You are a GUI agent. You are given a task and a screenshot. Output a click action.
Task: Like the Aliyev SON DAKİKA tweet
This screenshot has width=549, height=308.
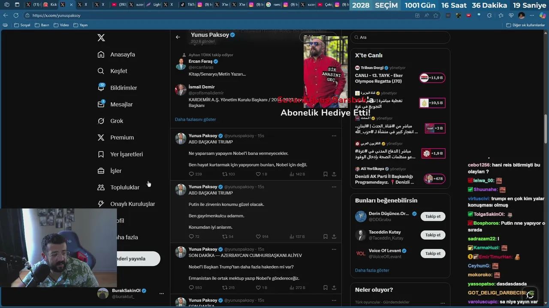click(x=261, y=288)
